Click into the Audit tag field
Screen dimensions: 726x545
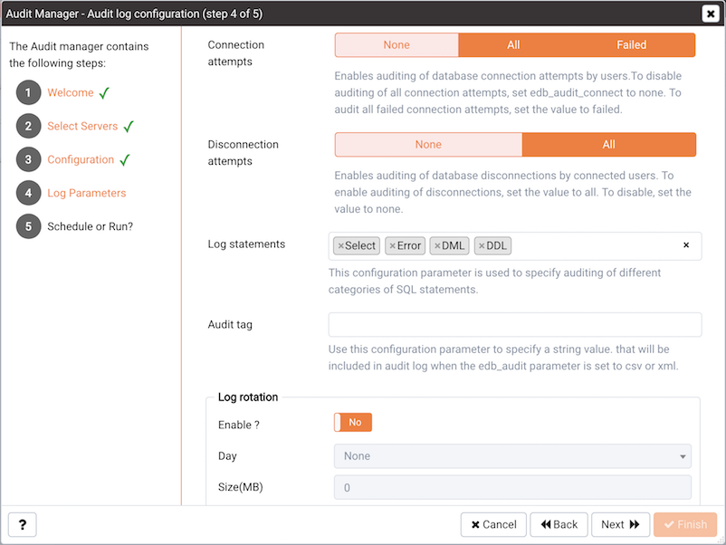(515, 325)
